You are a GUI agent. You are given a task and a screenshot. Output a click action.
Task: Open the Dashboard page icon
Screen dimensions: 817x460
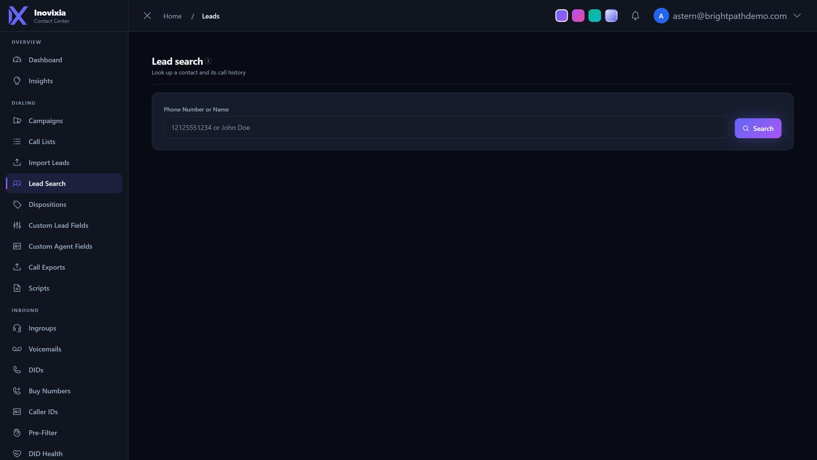click(17, 60)
